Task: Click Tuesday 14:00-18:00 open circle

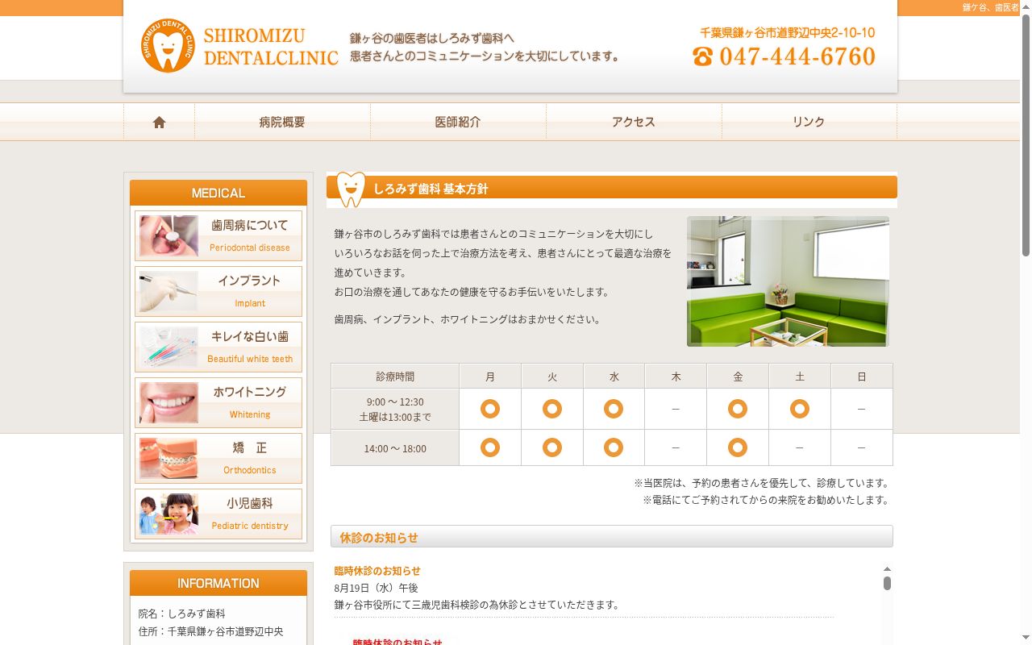Action: point(552,447)
